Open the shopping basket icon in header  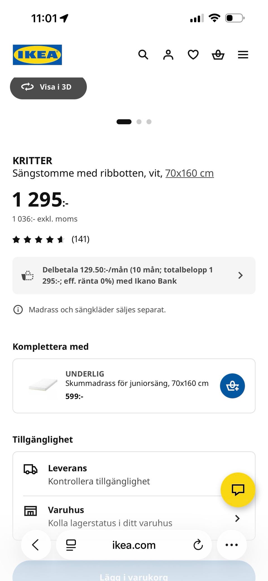[x=218, y=55]
